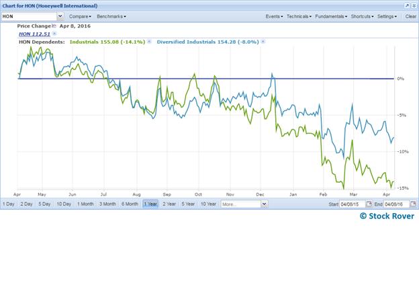
Task: Click the Chart for HON (Honeywell International) title
Action: click(x=50, y=5)
